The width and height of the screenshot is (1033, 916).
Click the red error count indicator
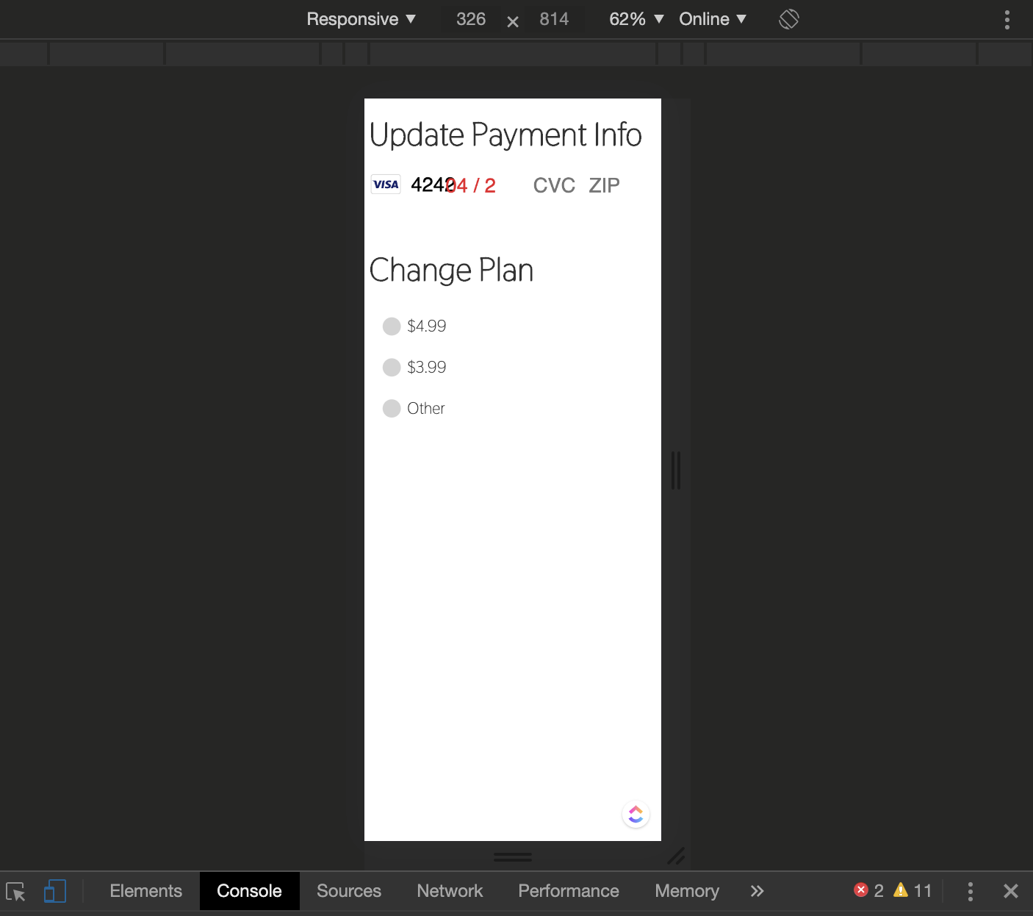point(868,891)
